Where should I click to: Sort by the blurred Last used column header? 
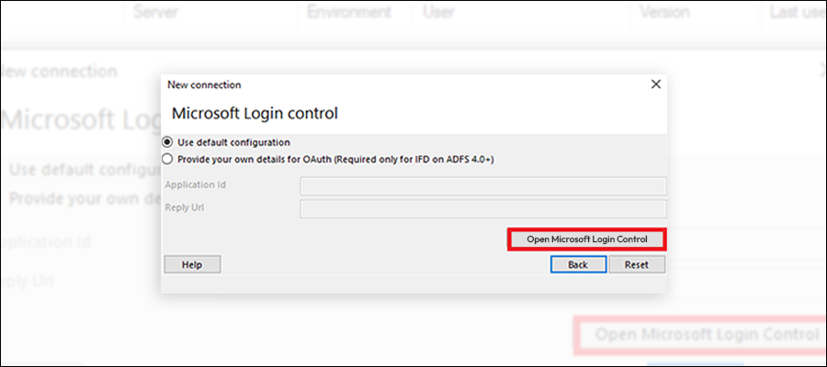[797, 12]
